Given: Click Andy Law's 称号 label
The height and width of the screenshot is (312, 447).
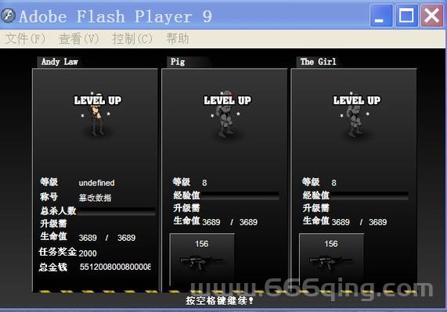Looking at the screenshot, I should tap(49, 197).
